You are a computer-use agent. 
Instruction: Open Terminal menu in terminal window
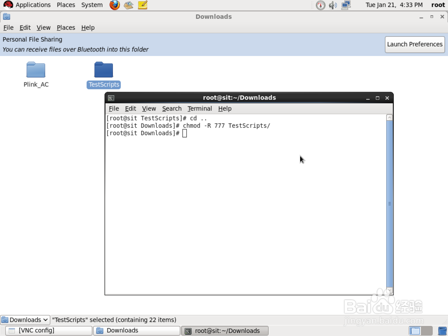[199, 108]
